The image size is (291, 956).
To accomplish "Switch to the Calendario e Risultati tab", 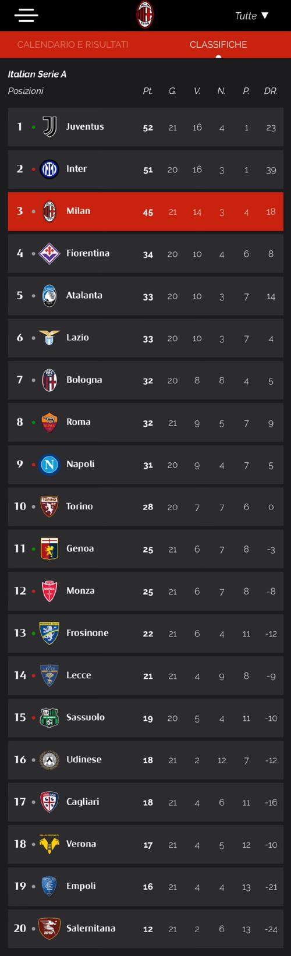I will [x=73, y=44].
